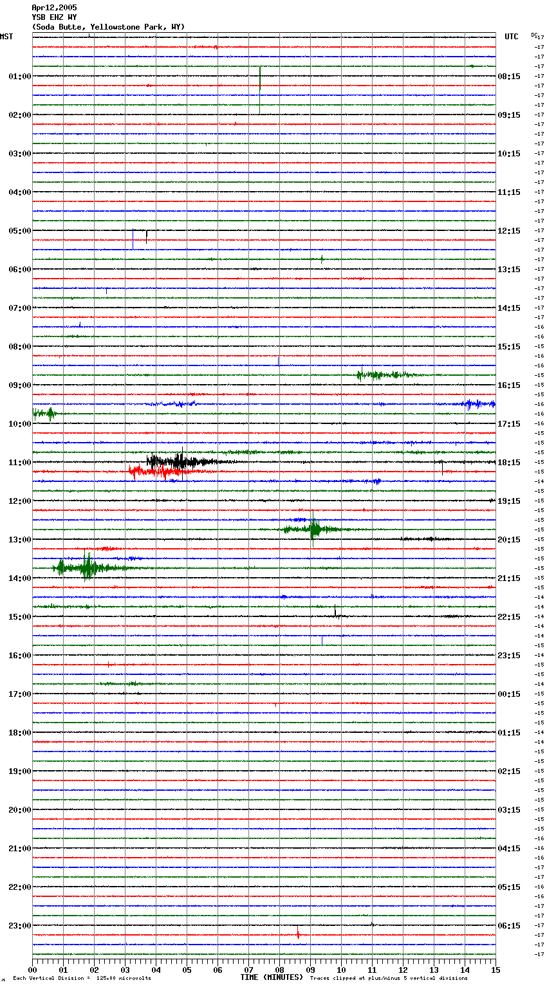Click the Each Vertical Division 125.00 microvolts note
Viewport: 547px width, 987px height.
[x=82, y=979]
